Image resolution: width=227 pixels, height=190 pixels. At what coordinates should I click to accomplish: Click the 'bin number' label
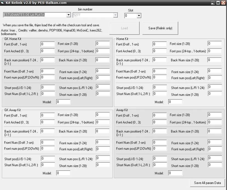tap(85, 9)
